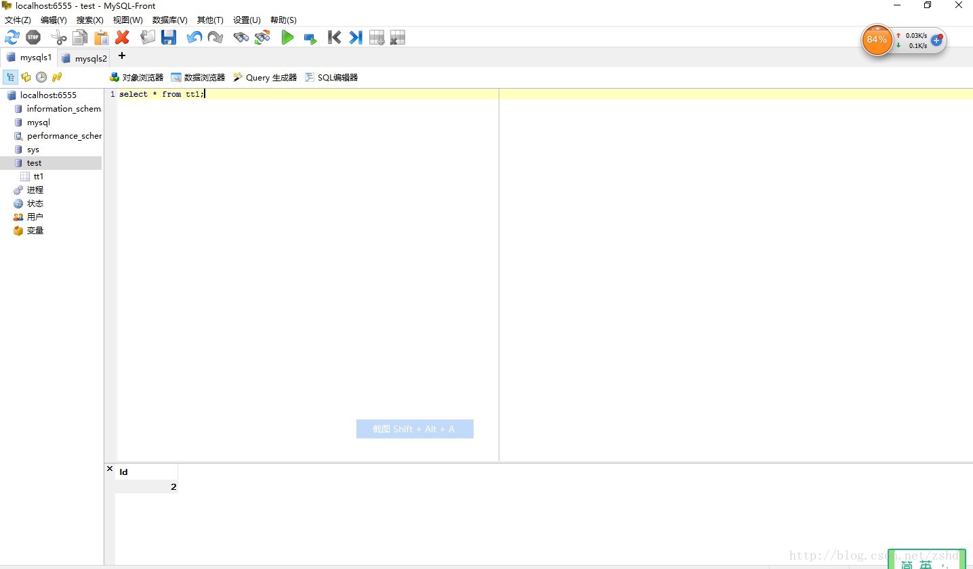
Task: Switch to the mysqls1 connection tab
Action: point(28,58)
